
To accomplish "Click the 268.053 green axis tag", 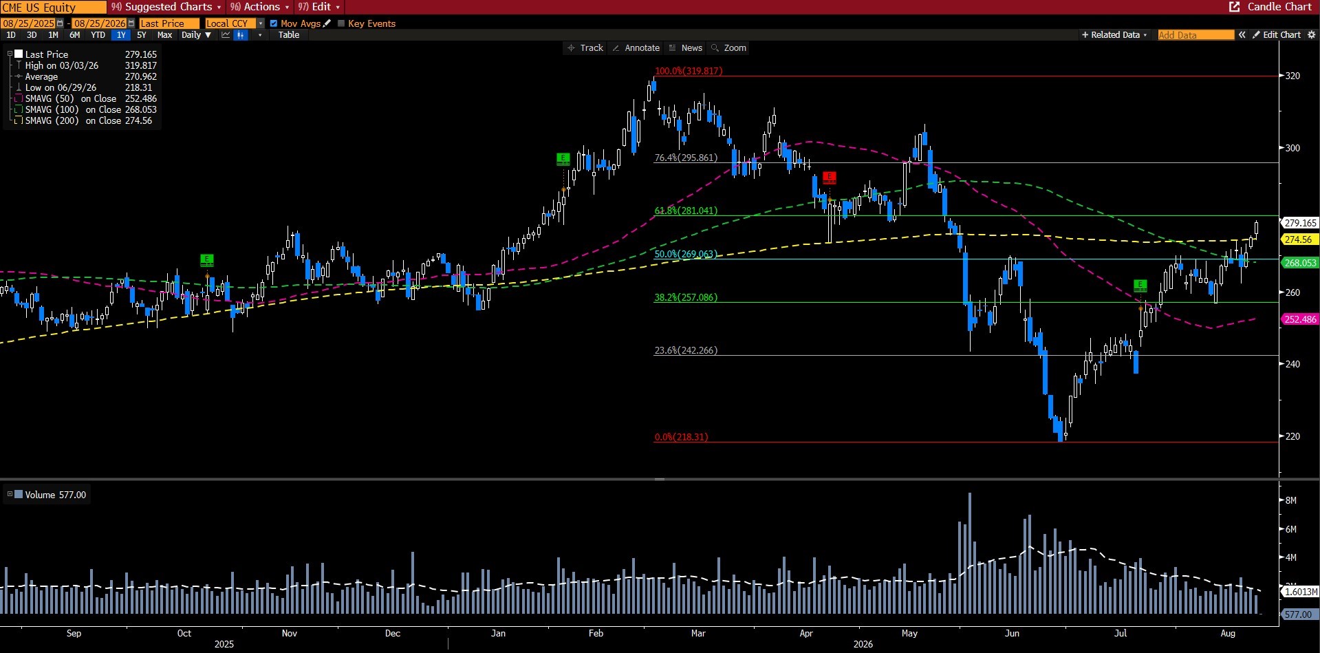I will [x=1300, y=263].
